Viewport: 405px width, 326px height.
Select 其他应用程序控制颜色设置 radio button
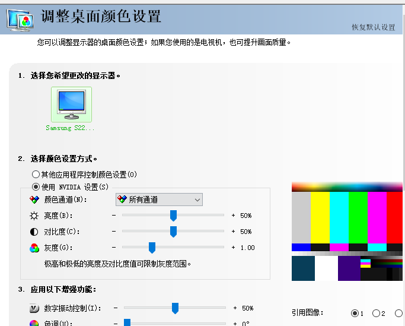click(x=36, y=175)
